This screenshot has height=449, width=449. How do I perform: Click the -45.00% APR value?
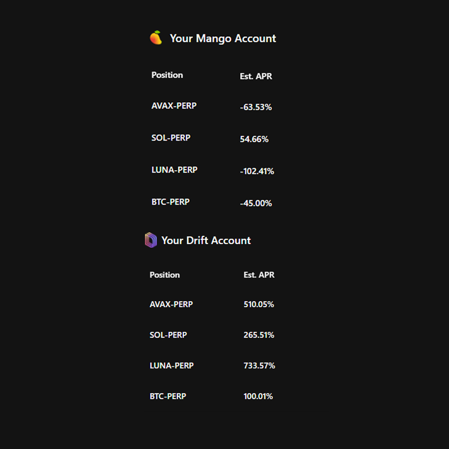click(256, 203)
